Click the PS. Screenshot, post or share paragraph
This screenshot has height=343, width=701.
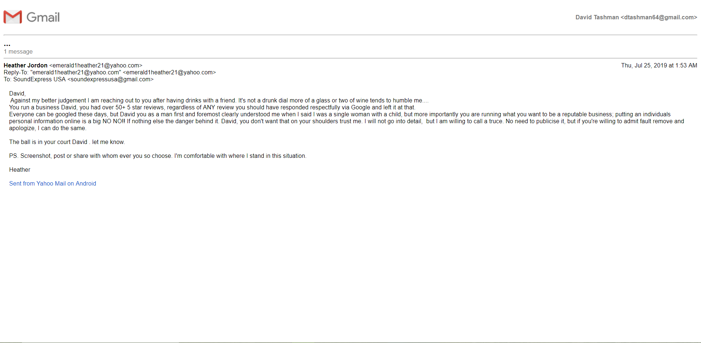click(x=158, y=156)
